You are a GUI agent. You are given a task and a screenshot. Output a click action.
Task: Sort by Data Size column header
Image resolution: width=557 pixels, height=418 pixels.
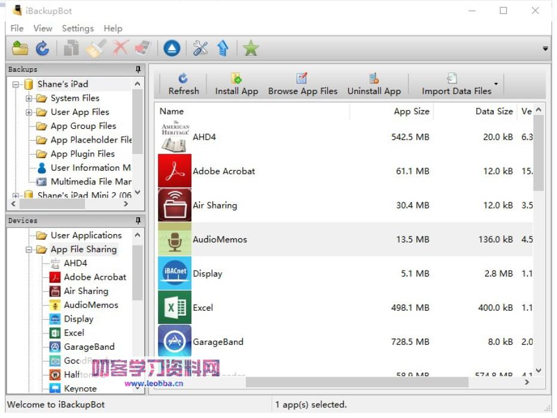coord(475,111)
